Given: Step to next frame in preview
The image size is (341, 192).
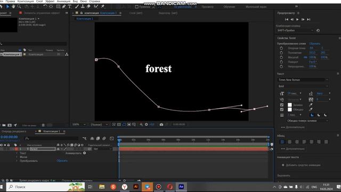Looking at the screenshot, I should [303, 19].
